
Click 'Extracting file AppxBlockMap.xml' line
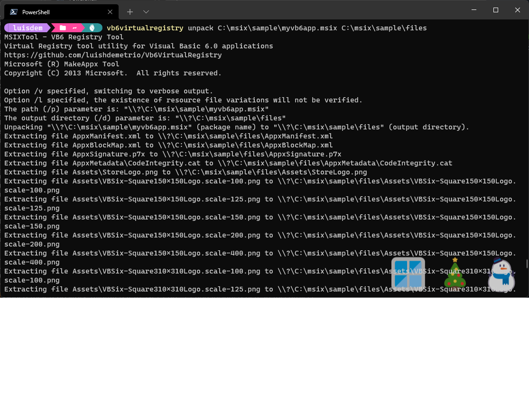tap(168, 145)
